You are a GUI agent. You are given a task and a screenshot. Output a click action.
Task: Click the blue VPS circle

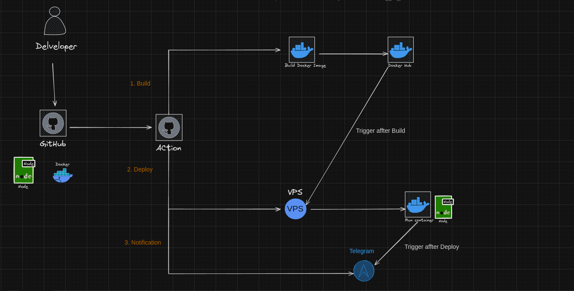pos(296,209)
